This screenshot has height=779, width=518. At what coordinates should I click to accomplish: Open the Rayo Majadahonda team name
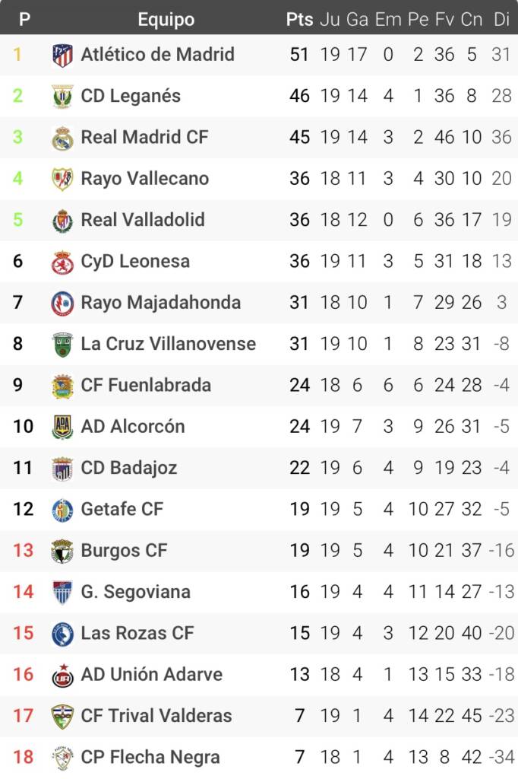pyautogui.click(x=160, y=303)
